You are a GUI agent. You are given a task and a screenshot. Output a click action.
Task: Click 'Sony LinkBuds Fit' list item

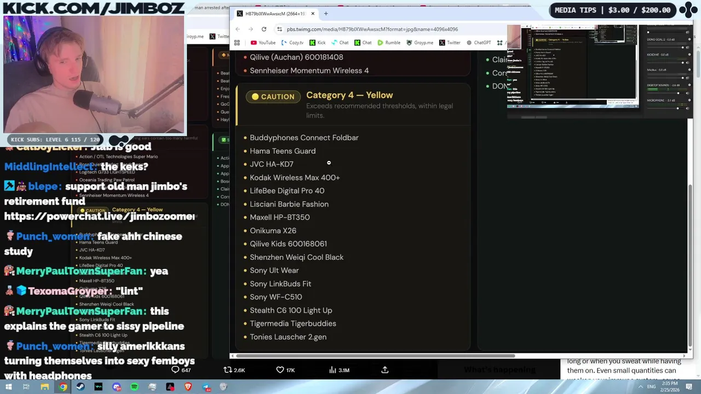pyautogui.click(x=280, y=283)
